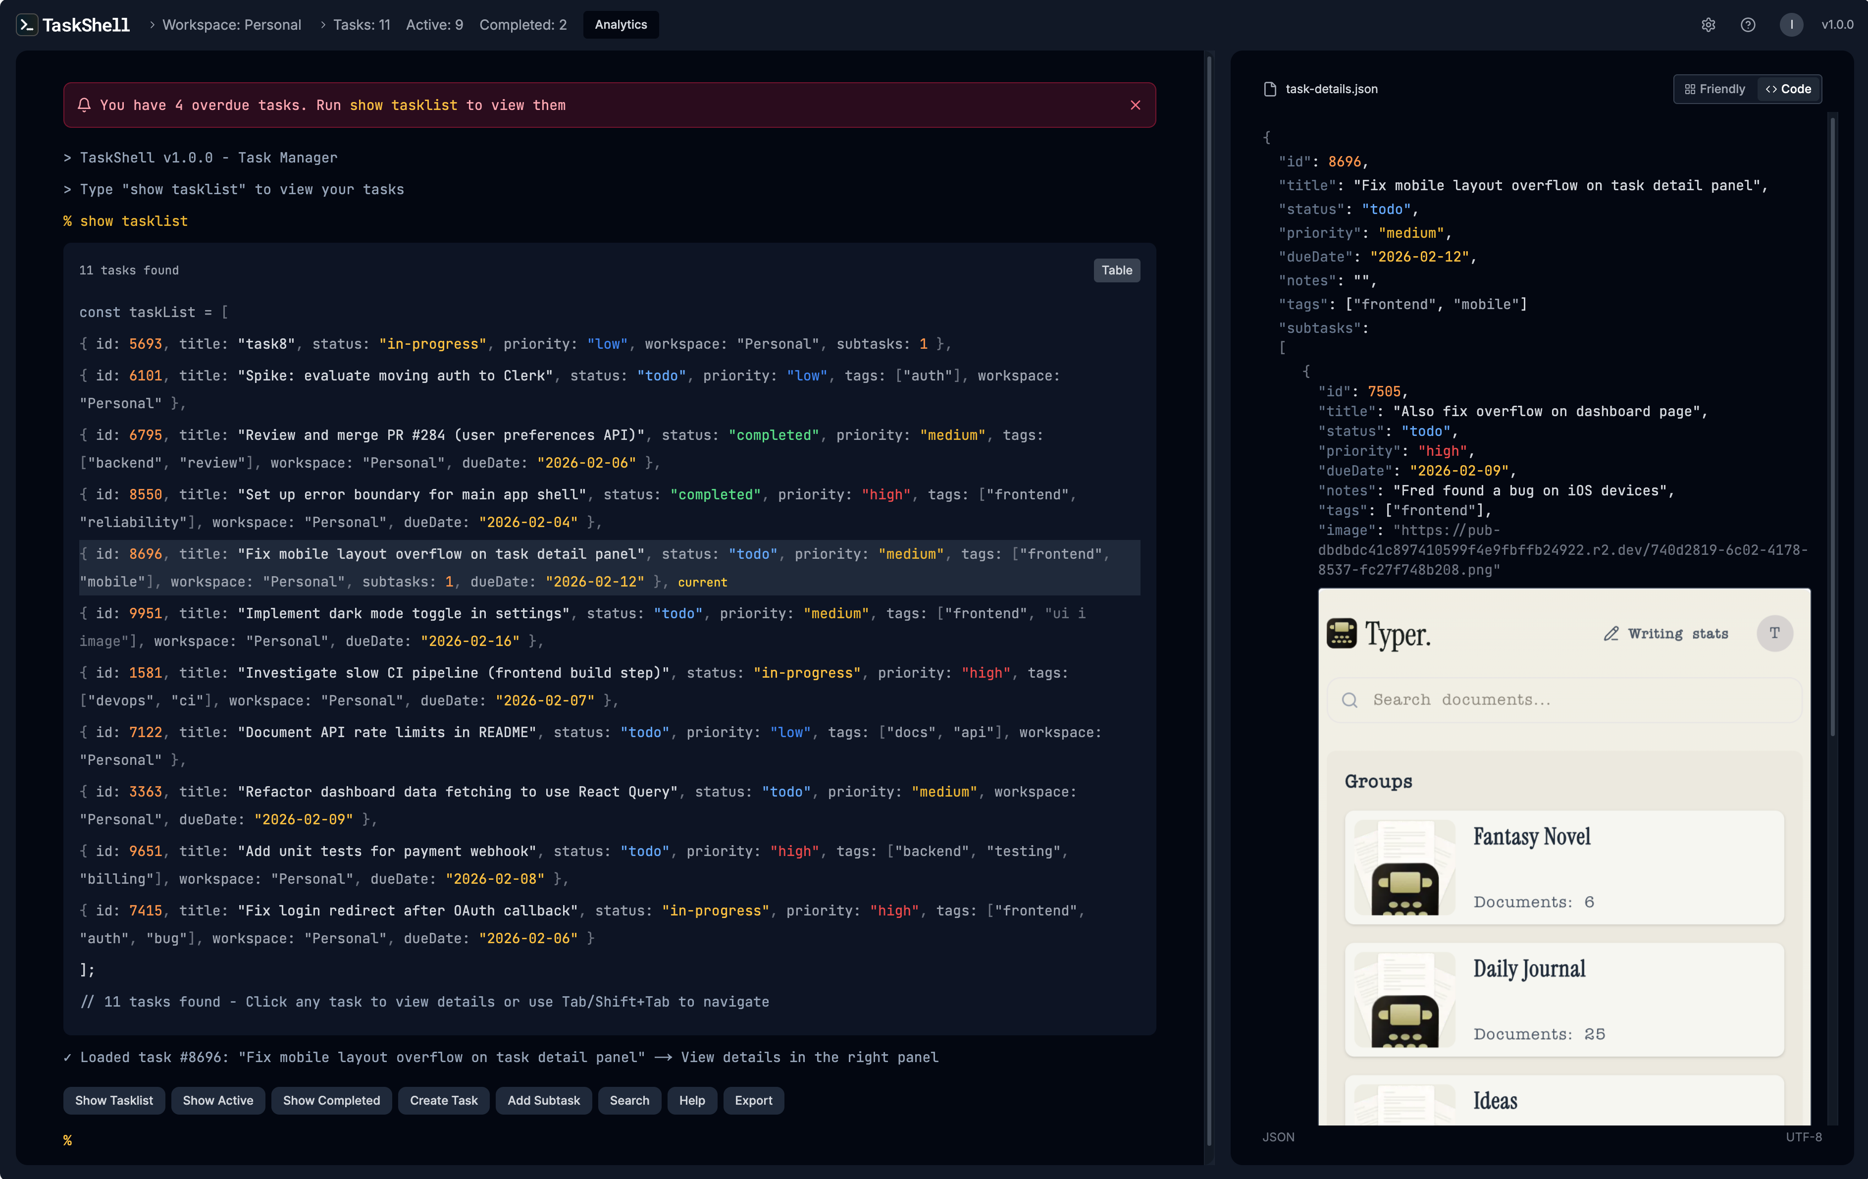Viewport: 1868px width, 1179px height.
Task: Expand the Workspace: Personal breadcrumb
Action: point(231,25)
